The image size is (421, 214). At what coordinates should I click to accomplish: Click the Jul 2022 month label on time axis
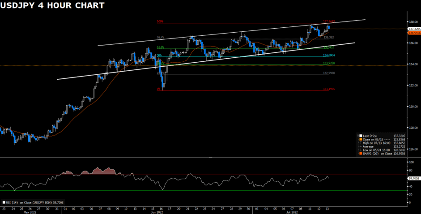pyautogui.click(x=259, y=212)
